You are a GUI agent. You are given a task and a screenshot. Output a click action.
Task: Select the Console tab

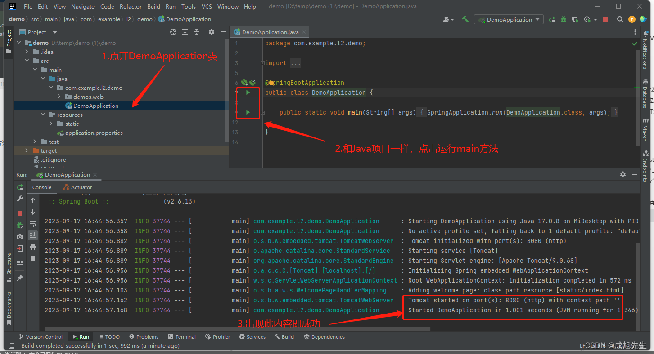(42, 187)
